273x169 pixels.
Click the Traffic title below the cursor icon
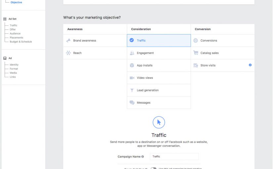click(x=159, y=135)
